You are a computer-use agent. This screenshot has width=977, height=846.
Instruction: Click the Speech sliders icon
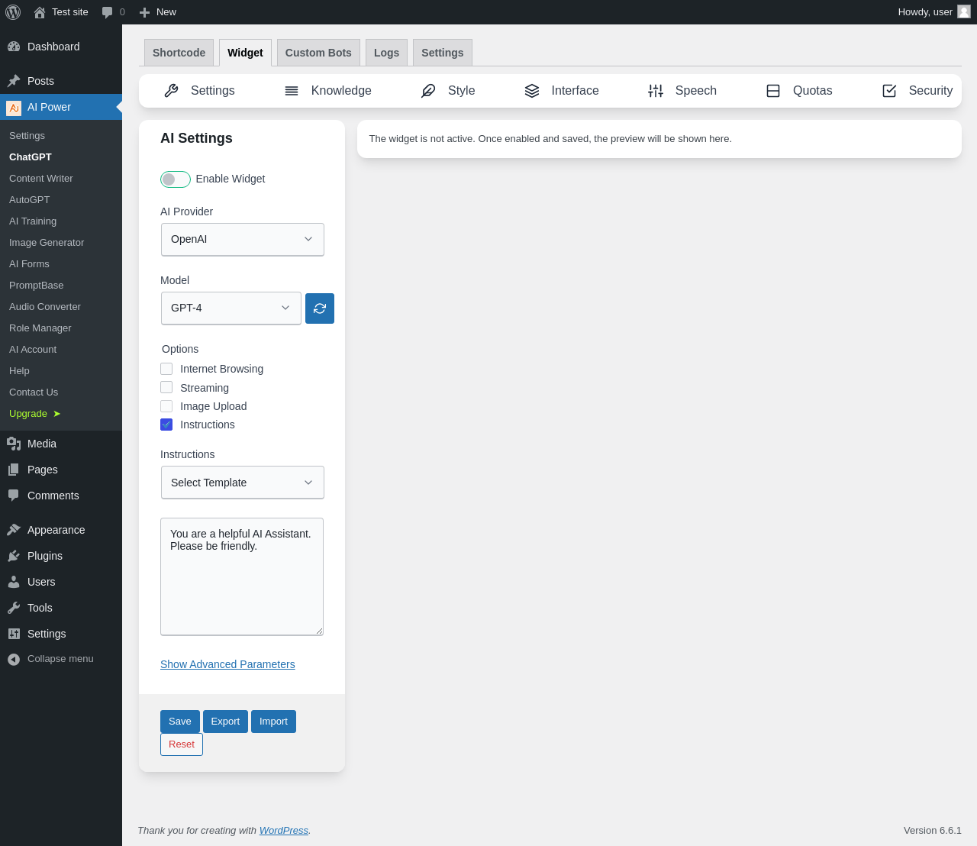656,91
